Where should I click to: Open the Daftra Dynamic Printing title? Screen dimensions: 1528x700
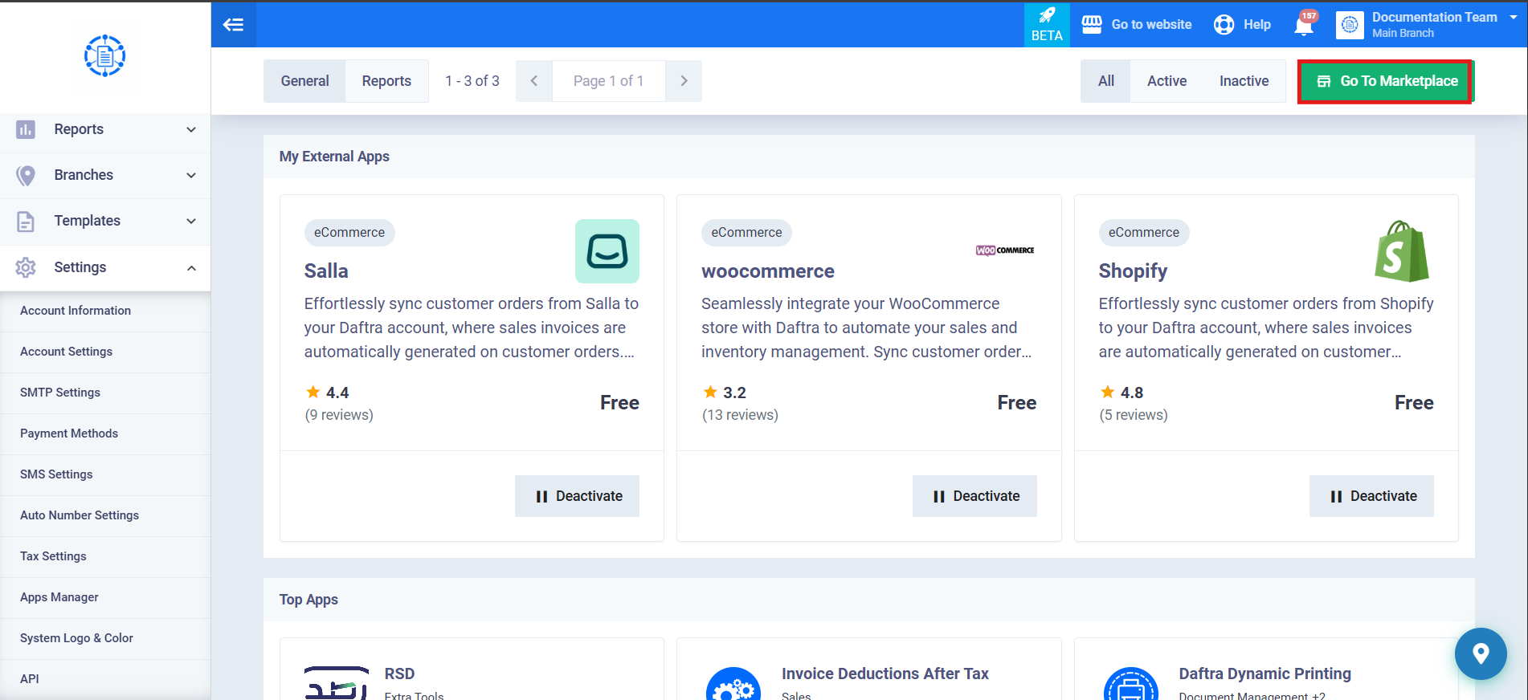[x=1264, y=674]
